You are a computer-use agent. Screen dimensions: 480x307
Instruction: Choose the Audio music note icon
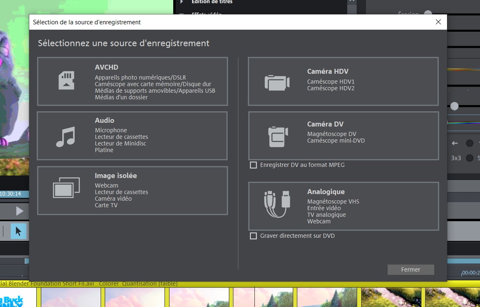66,137
